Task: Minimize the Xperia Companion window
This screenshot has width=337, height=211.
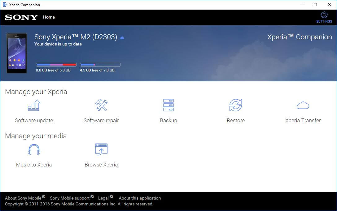Action: [301, 5]
